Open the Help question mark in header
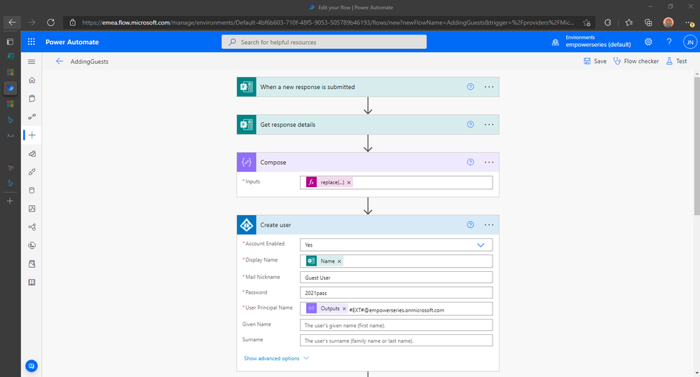This screenshot has width=700, height=377. pos(668,41)
